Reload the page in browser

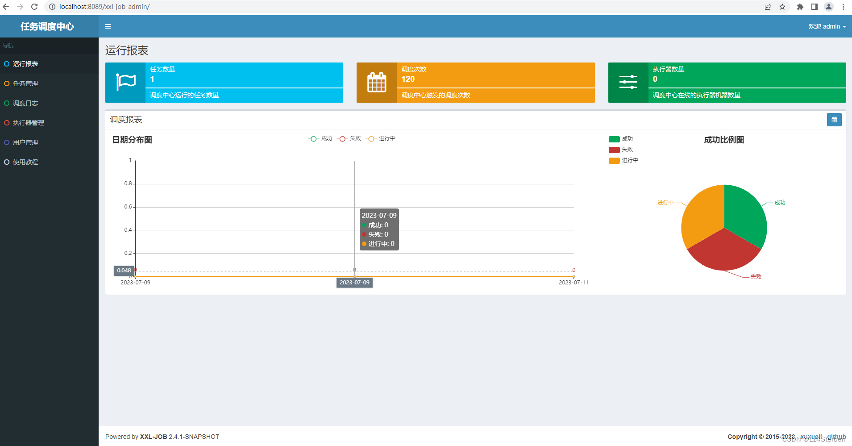tap(34, 7)
